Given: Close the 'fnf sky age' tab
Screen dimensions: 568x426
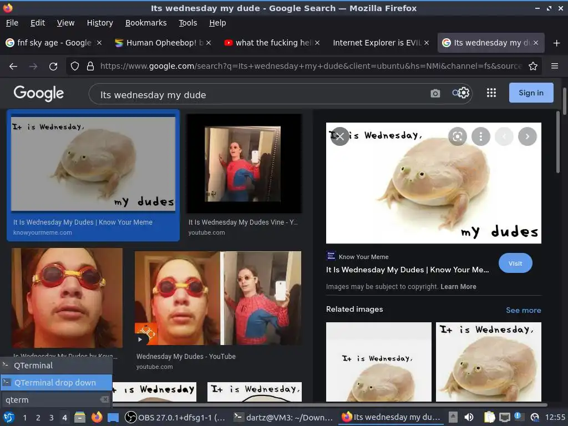Looking at the screenshot, I should tap(99, 43).
